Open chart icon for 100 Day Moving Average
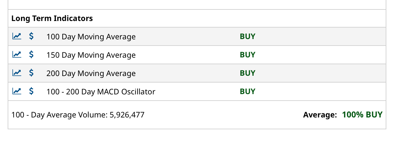This screenshot has height=142, width=394. tap(17, 36)
